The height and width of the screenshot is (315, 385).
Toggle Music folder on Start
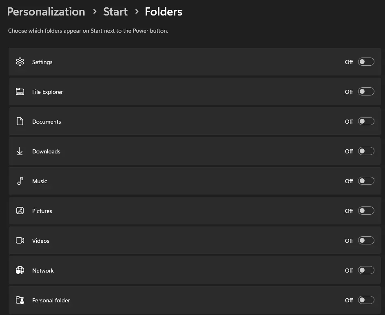[x=366, y=181]
